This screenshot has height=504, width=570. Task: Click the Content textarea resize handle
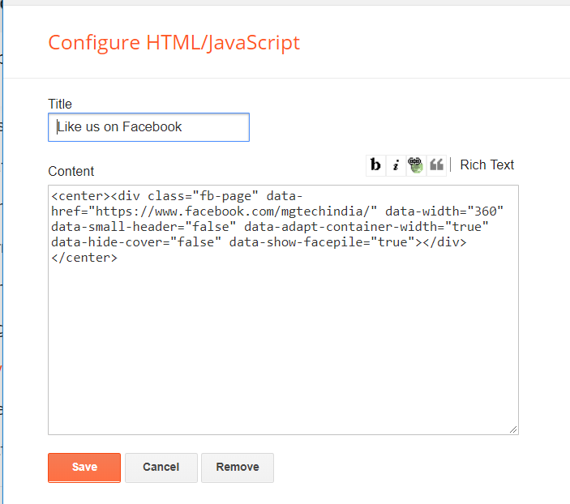(513, 429)
